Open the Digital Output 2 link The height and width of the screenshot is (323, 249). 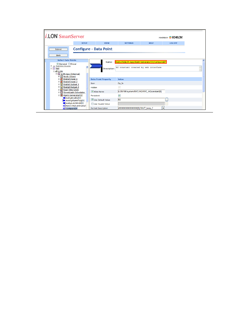coord(71,87)
